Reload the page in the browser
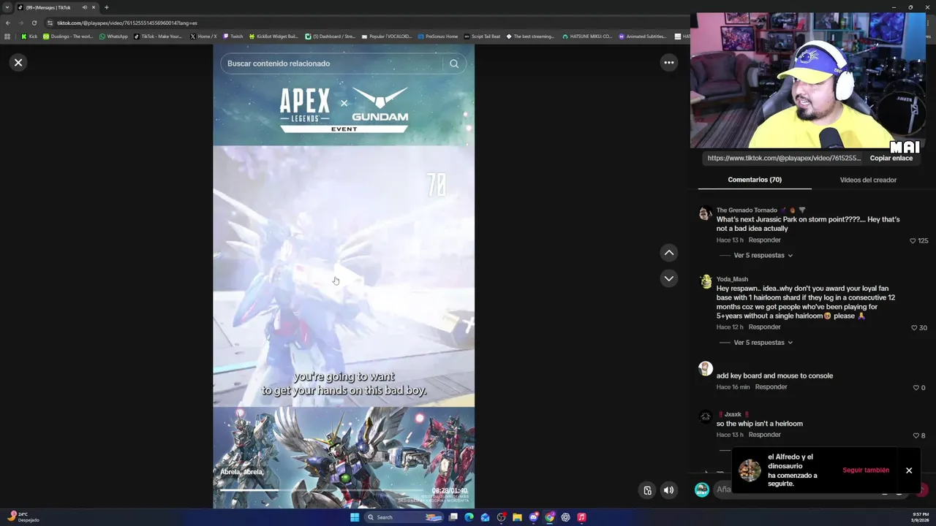936x526 pixels. [34, 23]
